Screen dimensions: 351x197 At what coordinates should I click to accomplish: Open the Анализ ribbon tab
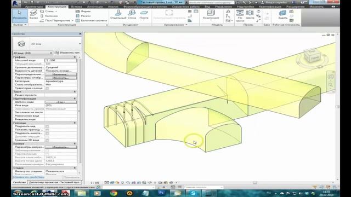pos(113,7)
